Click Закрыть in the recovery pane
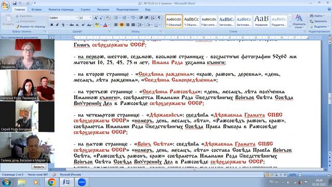 click(x=38, y=167)
